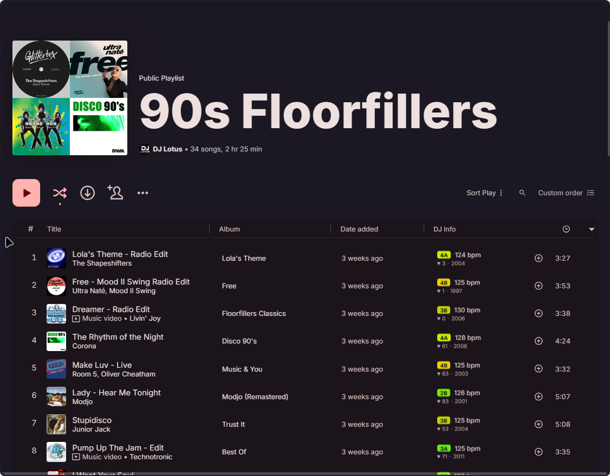Click the clock duration column header
This screenshot has width=610, height=476.
tap(567, 229)
